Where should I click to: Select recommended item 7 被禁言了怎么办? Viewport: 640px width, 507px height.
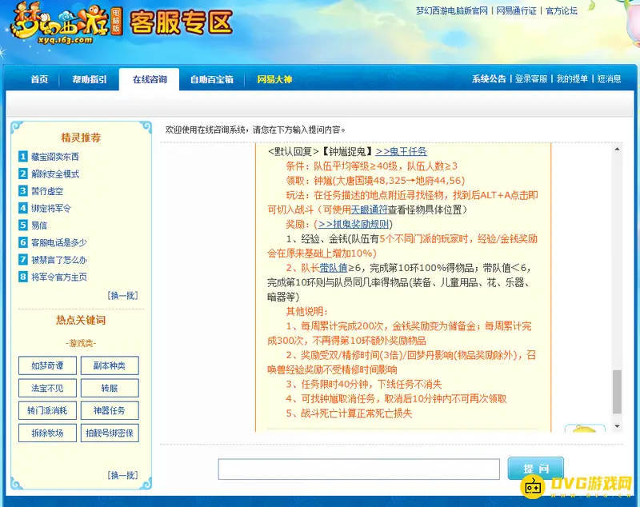(59, 259)
